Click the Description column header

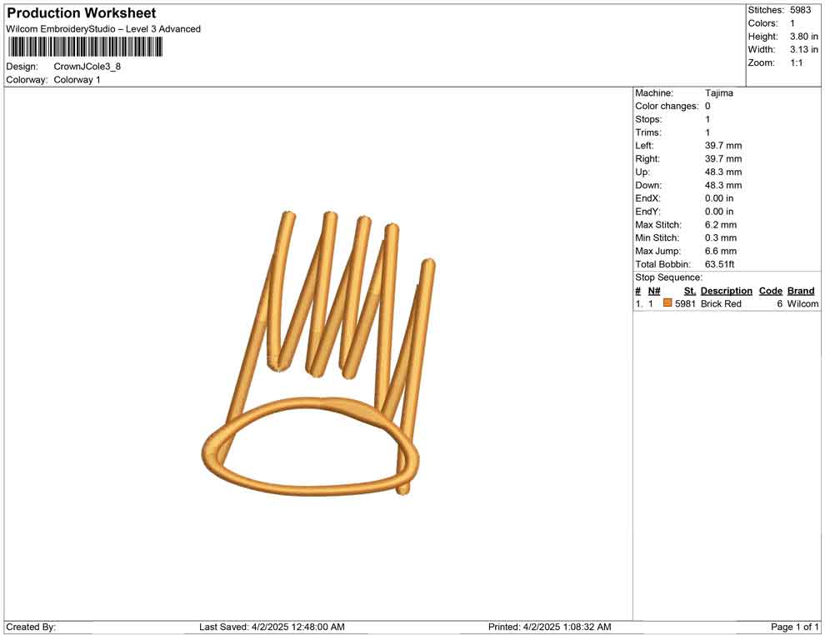[x=727, y=291]
